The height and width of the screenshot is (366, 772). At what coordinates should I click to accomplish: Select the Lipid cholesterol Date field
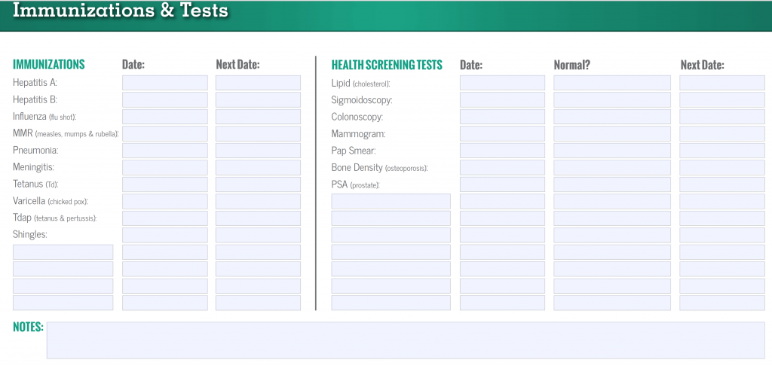coord(502,83)
